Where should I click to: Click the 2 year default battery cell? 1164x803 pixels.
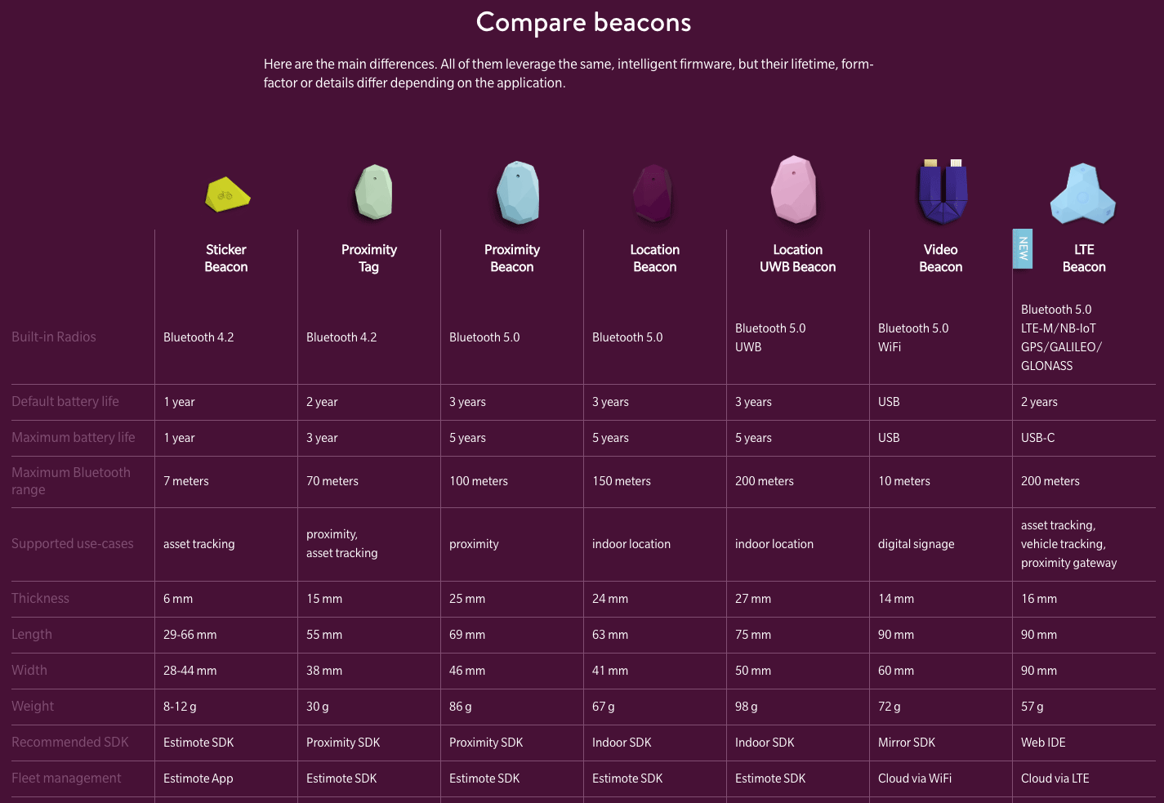[x=322, y=402]
